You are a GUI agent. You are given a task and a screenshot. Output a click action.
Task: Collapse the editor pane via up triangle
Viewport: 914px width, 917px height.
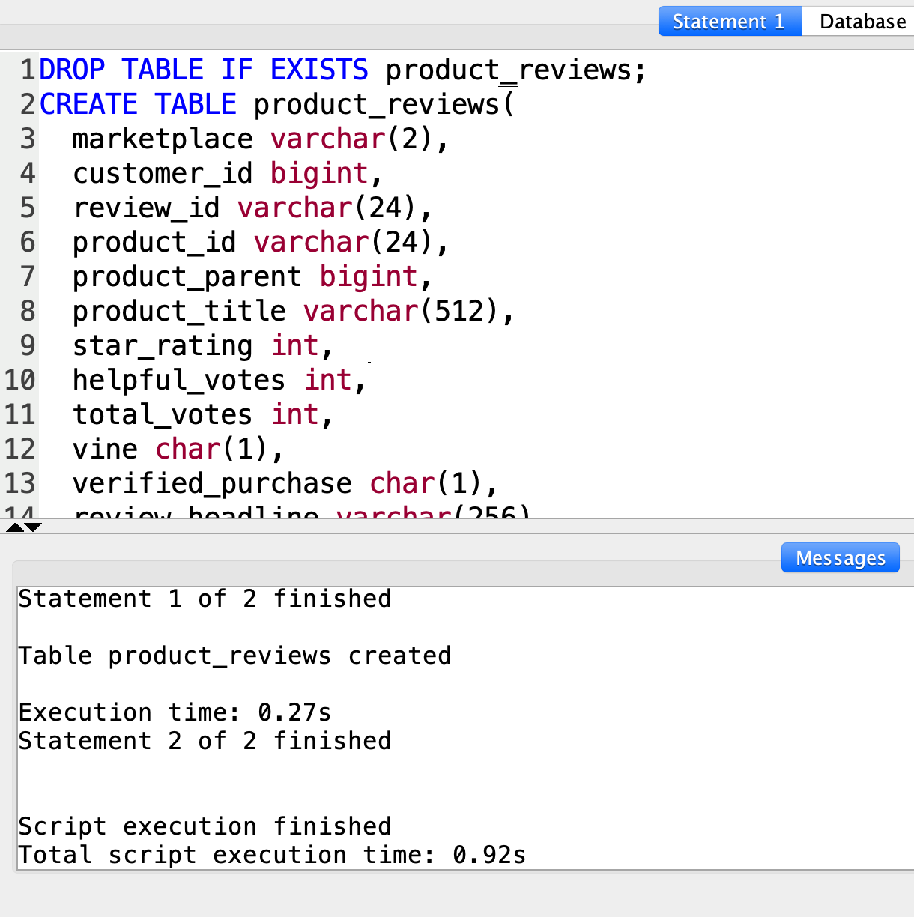point(13,528)
